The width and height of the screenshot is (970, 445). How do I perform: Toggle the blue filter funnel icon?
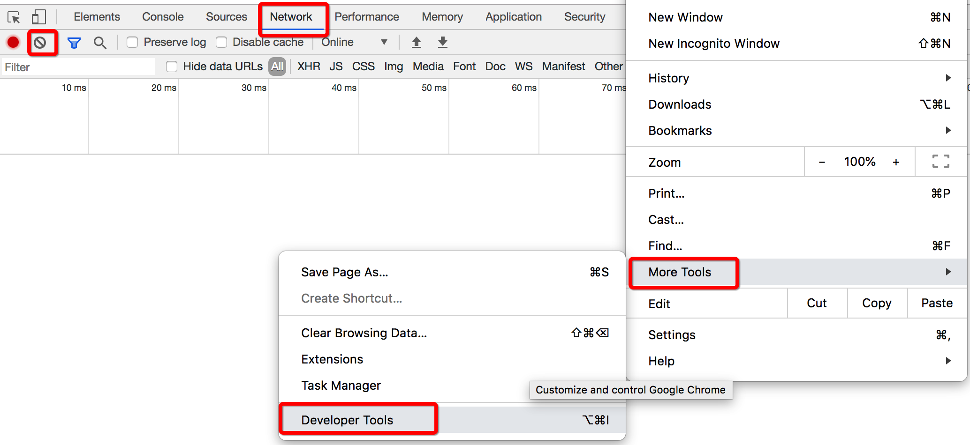(x=74, y=43)
